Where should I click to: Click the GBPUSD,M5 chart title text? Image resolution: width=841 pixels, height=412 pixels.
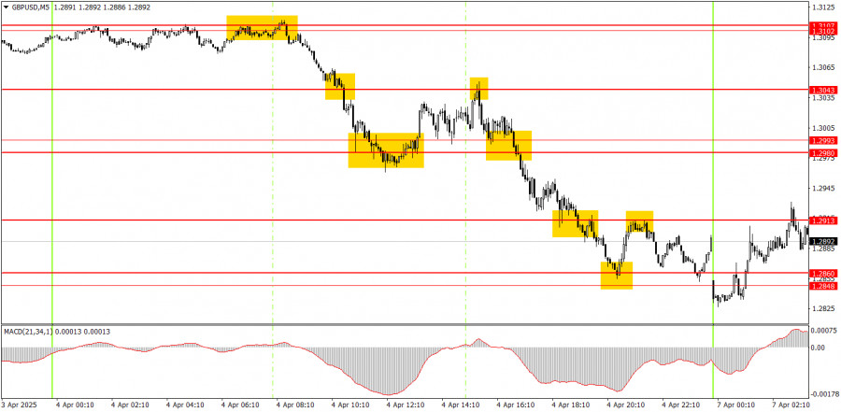click(x=30, y=7)
